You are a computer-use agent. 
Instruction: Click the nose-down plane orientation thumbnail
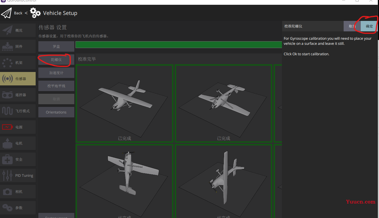125,181
